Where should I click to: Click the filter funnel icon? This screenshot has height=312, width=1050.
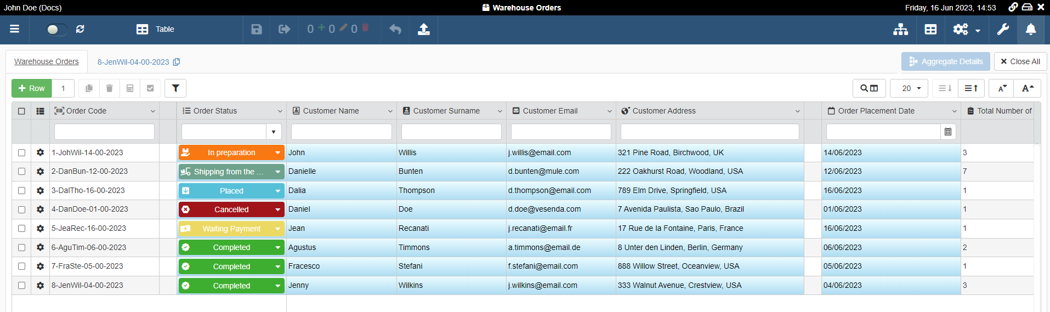coord(175,88)
